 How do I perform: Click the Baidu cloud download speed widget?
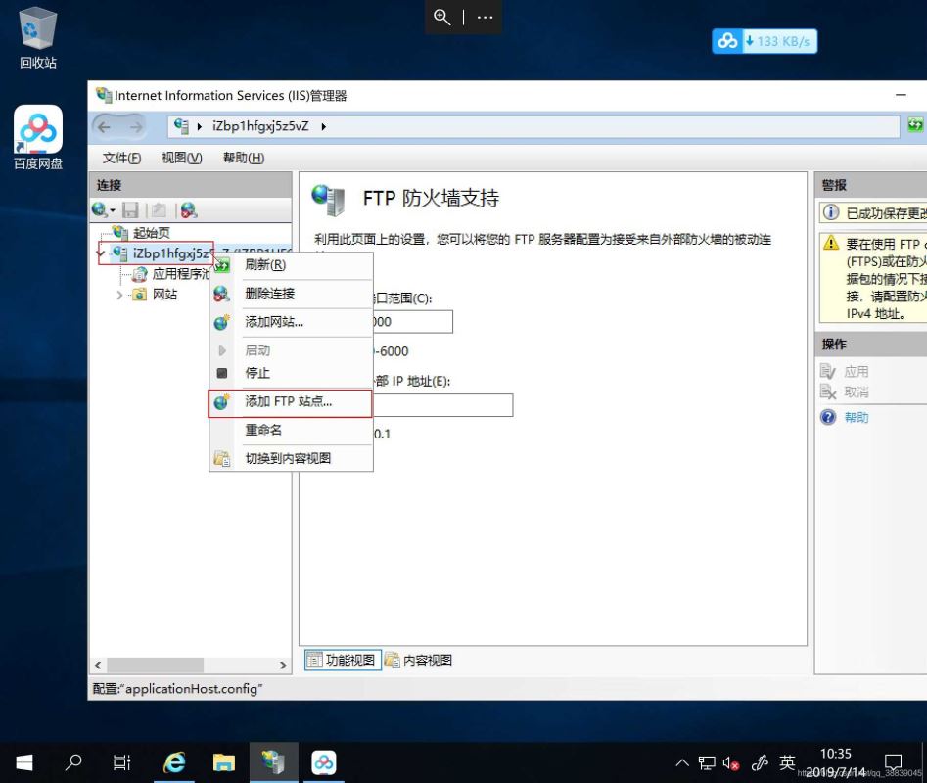coord(765,41)
